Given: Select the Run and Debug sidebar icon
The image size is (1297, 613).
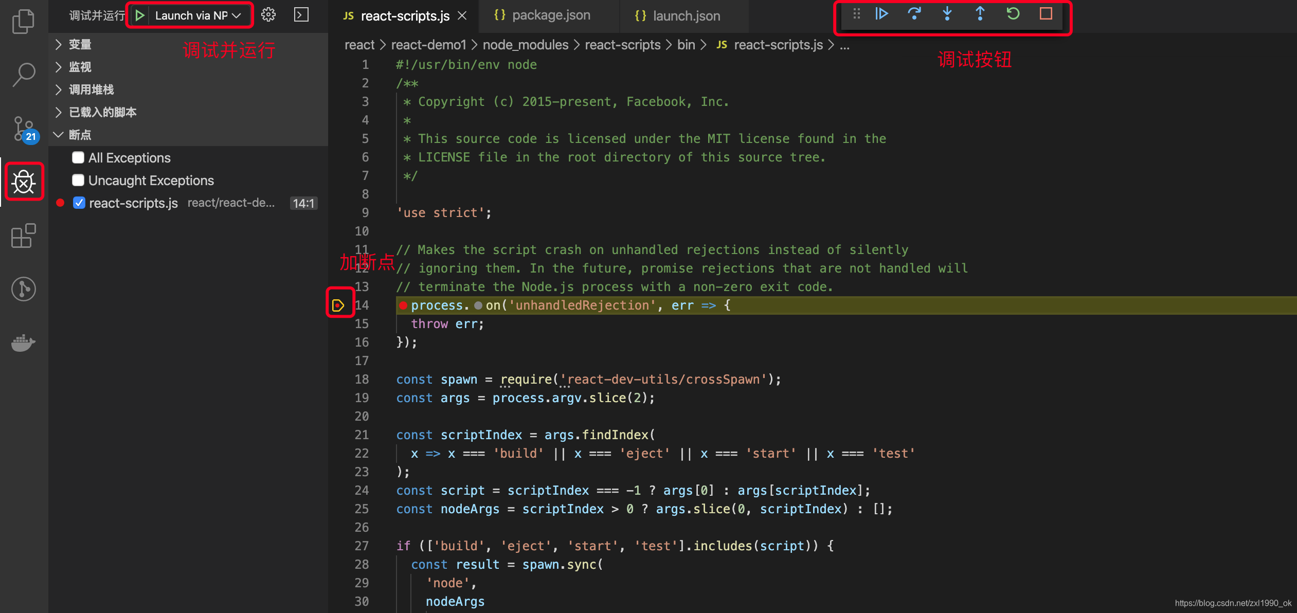Looking at the screenshot, I should tap(24, 182).
